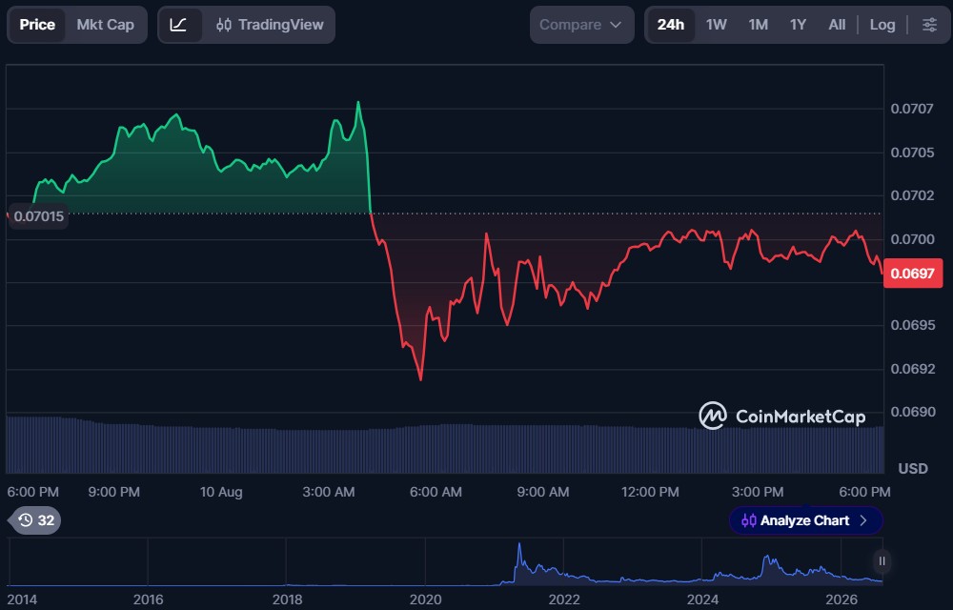Expand the Compare dropdown

click(x=581, y=25)
